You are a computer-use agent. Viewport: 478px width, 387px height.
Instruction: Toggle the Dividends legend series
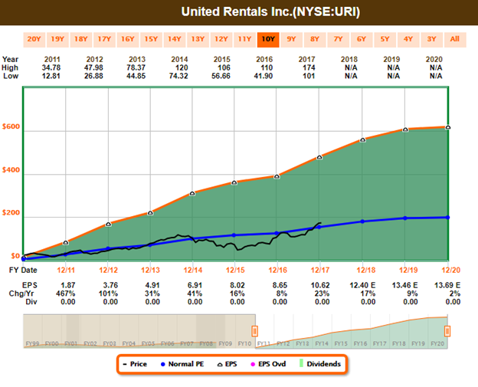(x=320, y=364)
